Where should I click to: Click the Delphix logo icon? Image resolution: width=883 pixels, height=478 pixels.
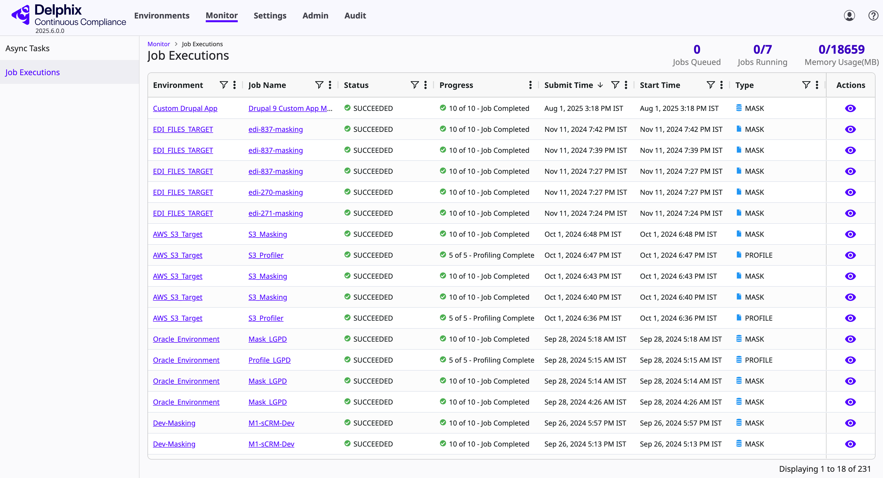pos(21,15)
